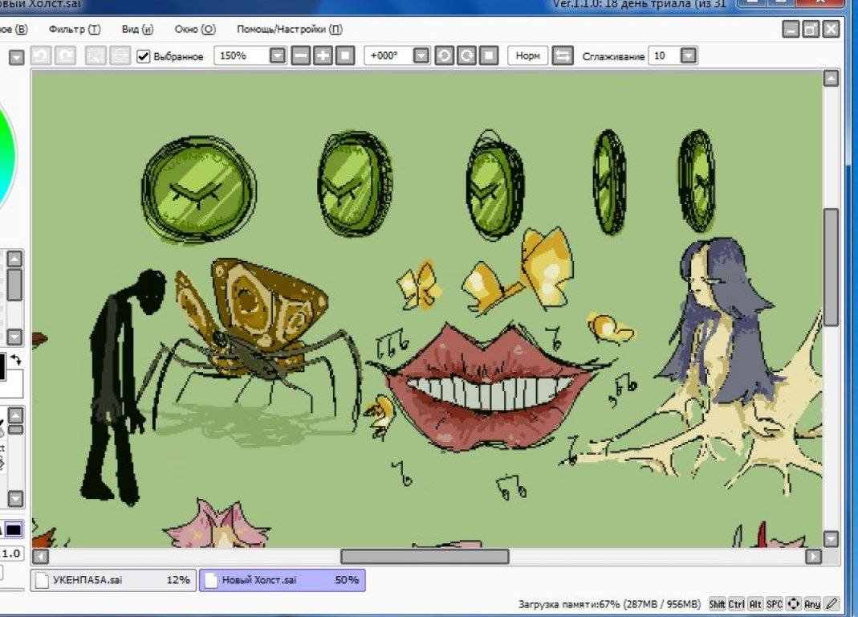Open the Помощь/Настройки (П) menu
Screen dimensions: 858x617
click(290, 29)
